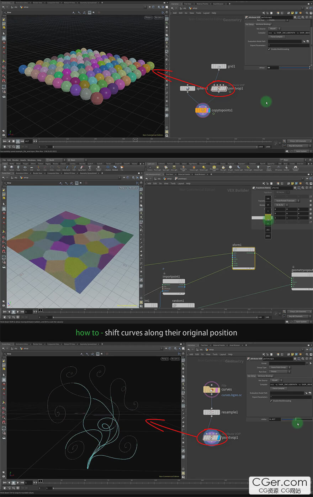Select the xform1 VOP node
The image size is (313, 497).
tap(244, 258)
